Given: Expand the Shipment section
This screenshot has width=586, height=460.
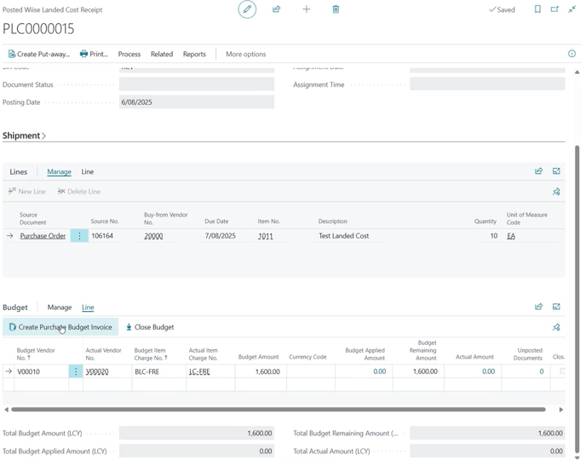Looking at the screenshot, I should (x=24, y=135).
